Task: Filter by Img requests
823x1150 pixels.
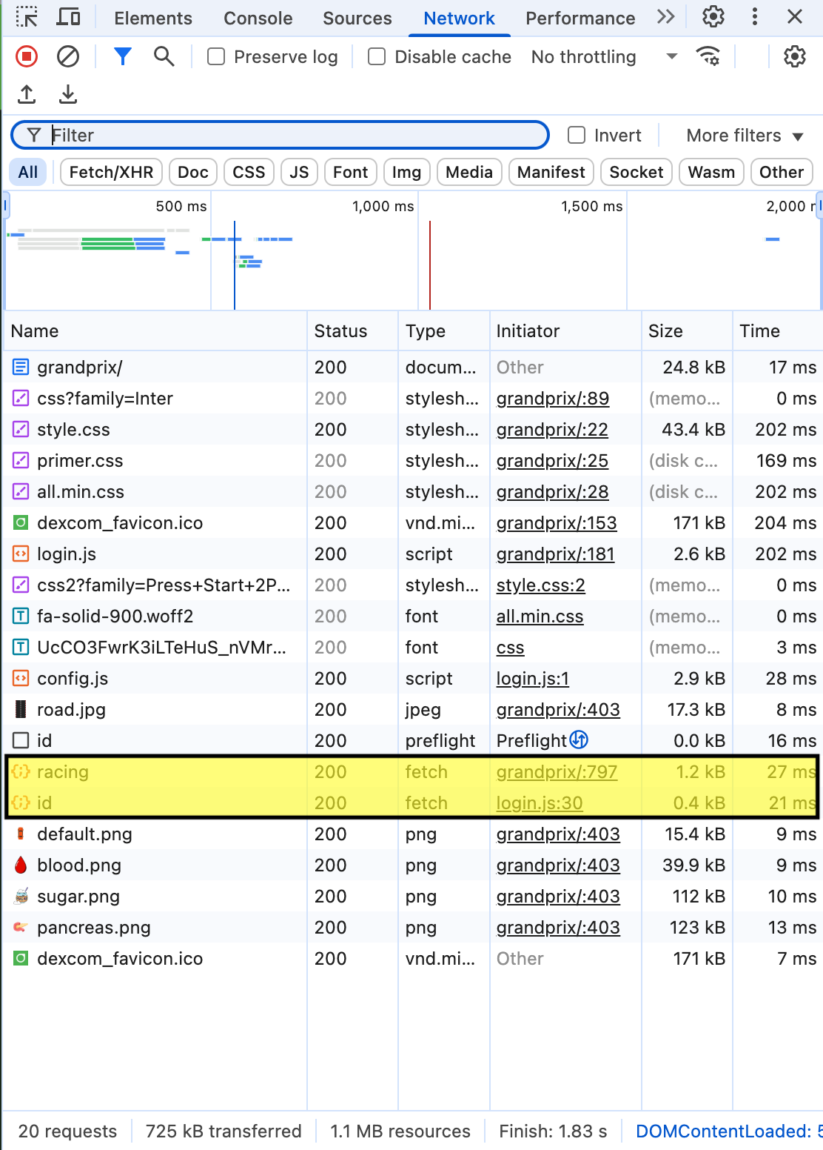Action: (406, 172)
